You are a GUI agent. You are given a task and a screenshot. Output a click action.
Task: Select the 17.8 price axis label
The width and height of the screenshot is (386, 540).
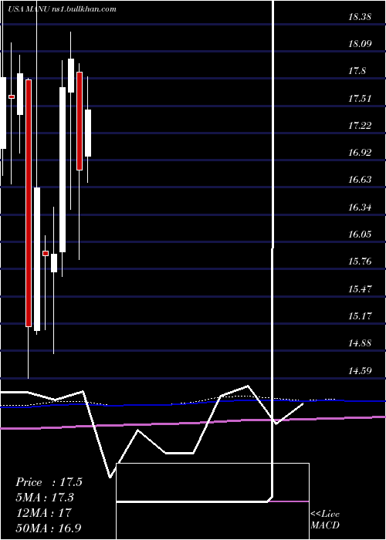tap(357, 71)
